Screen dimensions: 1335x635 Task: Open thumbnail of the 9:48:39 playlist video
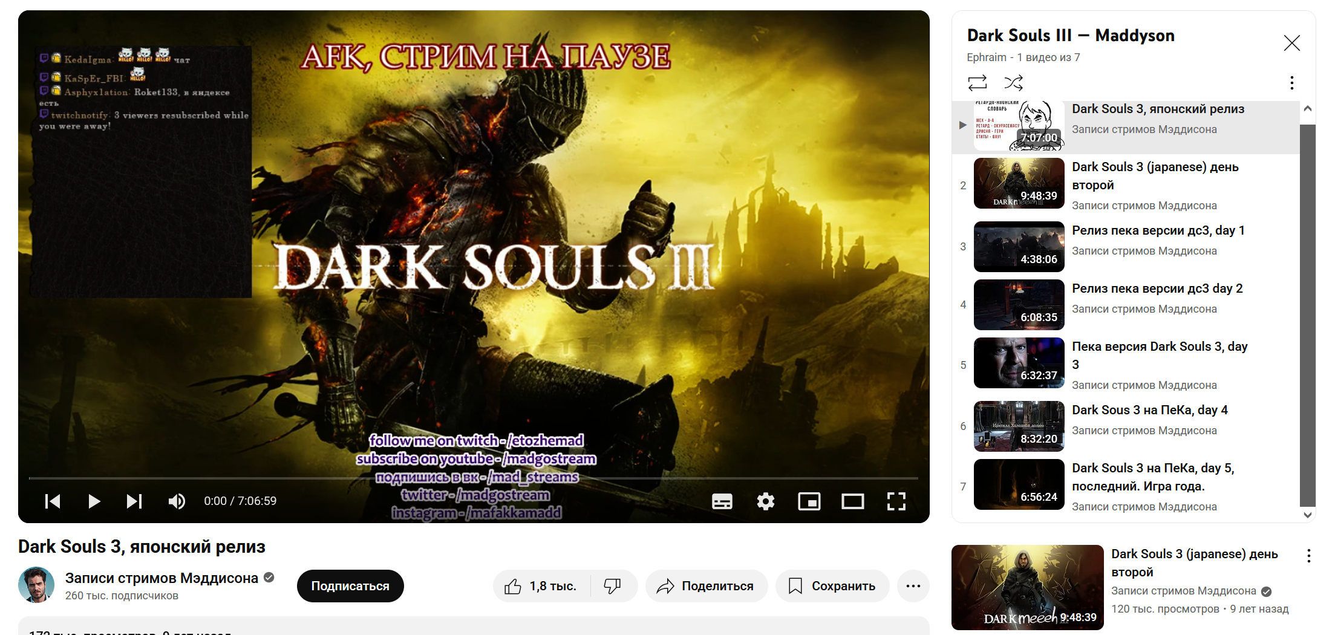tap(1019, 183)
